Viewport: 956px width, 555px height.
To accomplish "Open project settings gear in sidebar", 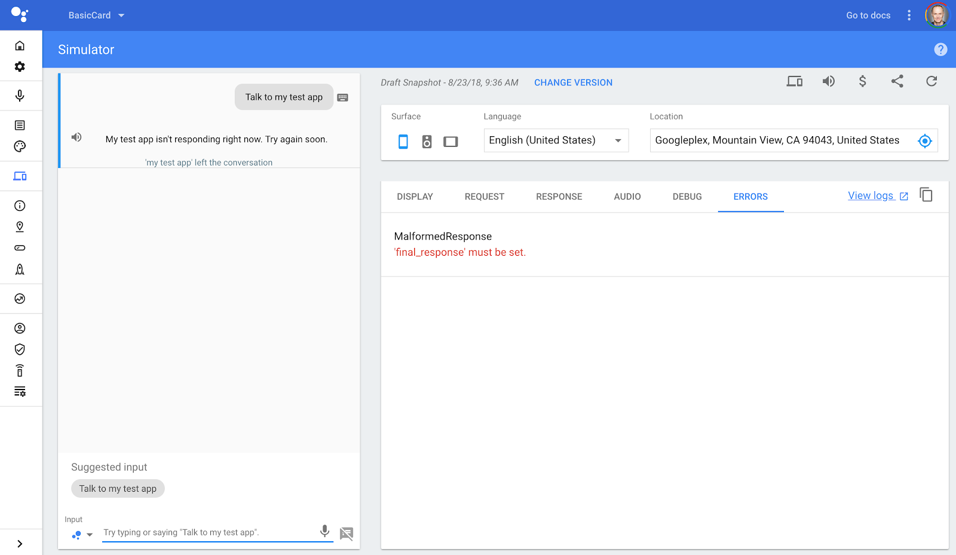I will tap(20, 66).
